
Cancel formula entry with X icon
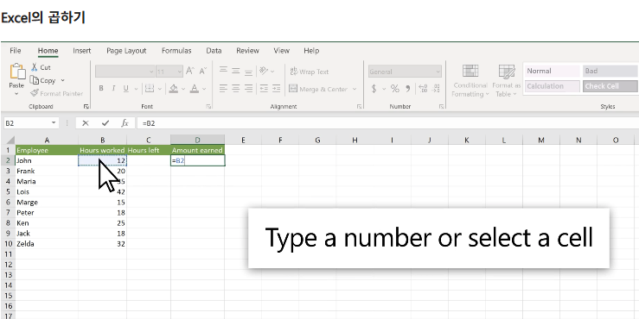pos(86,123)
